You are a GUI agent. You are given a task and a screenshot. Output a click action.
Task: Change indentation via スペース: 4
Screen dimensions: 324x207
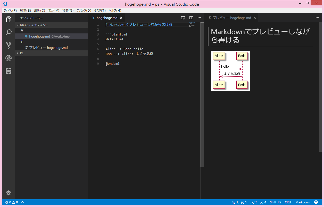coord(258,202)
